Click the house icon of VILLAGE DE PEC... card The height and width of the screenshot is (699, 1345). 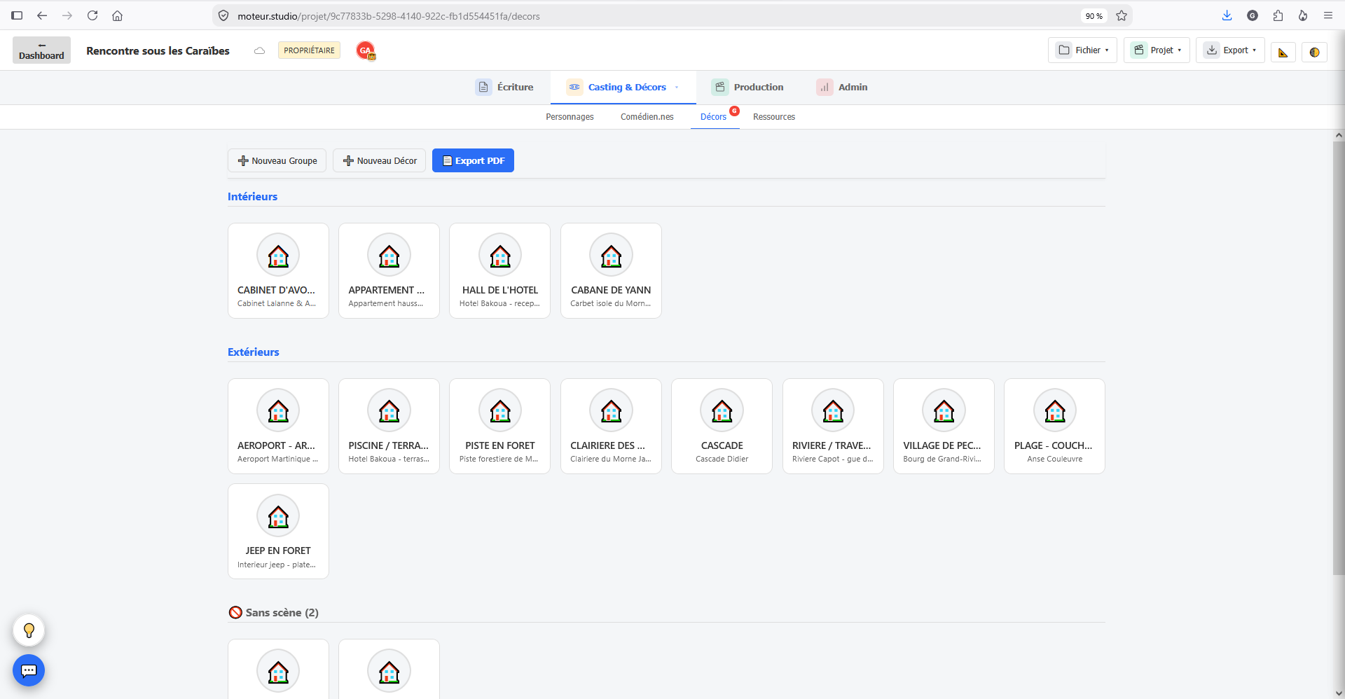click(944, 411)
